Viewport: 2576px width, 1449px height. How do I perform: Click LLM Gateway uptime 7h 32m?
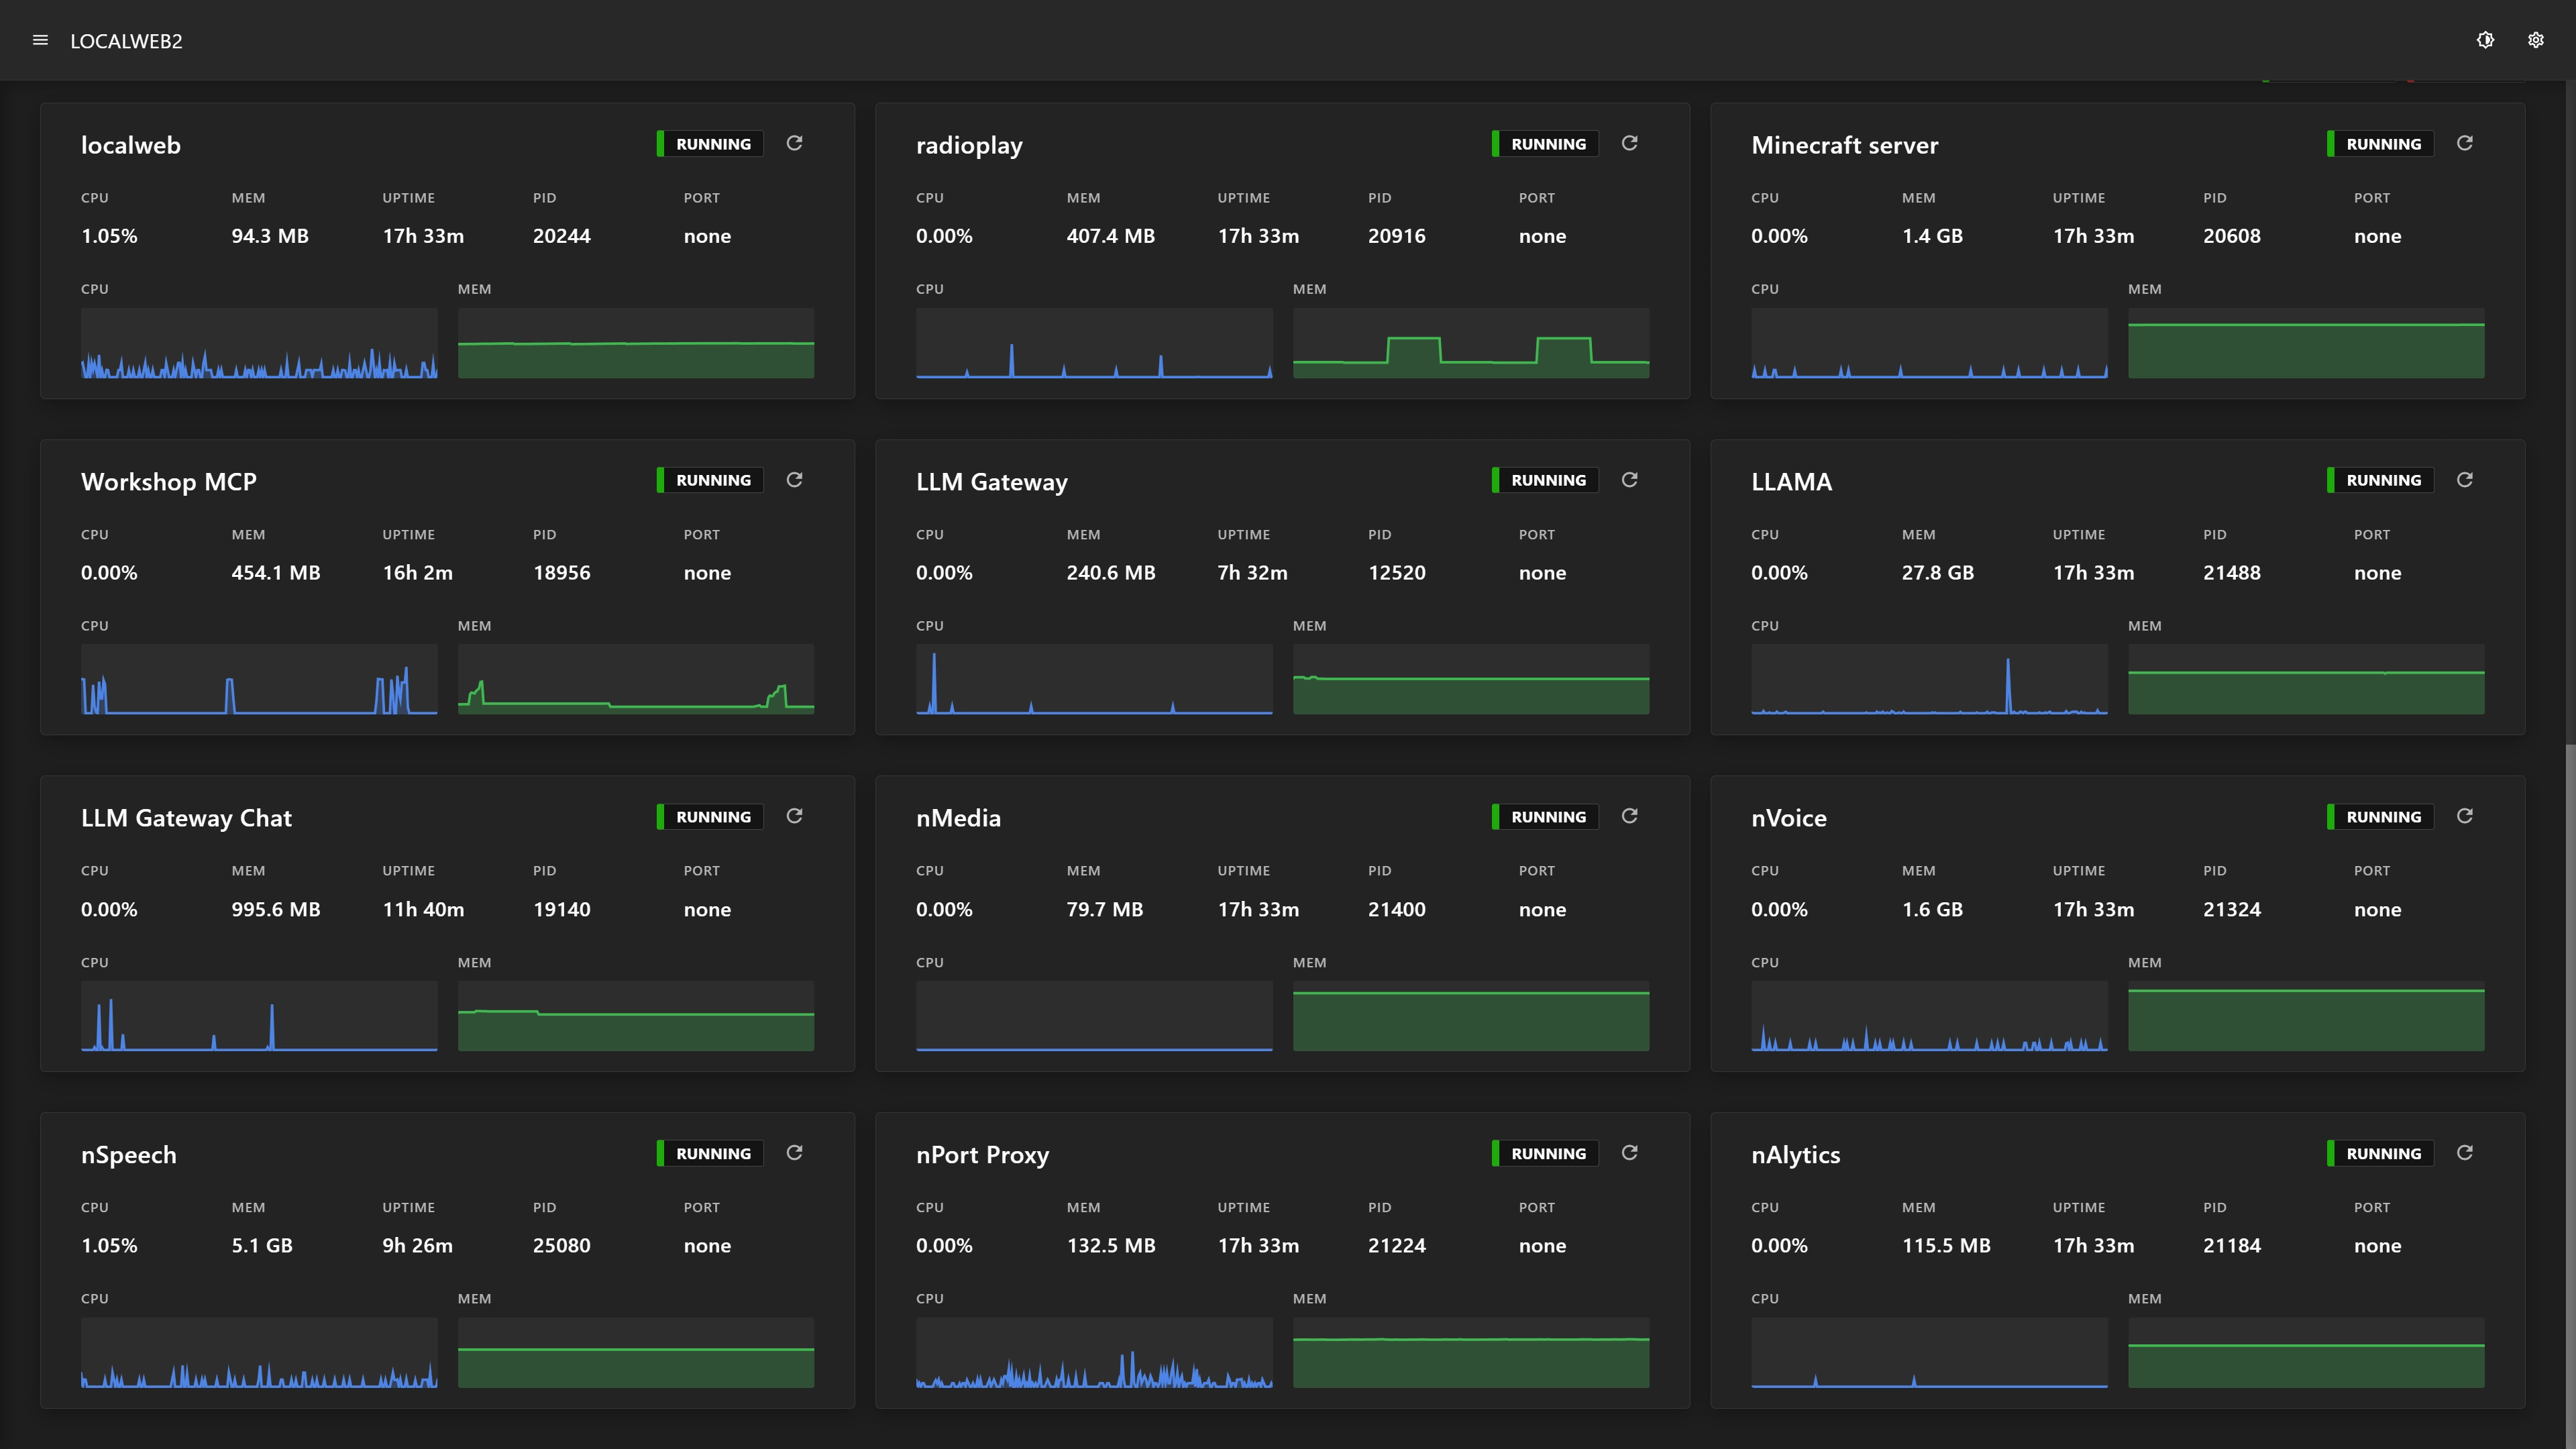point(1252,573)
